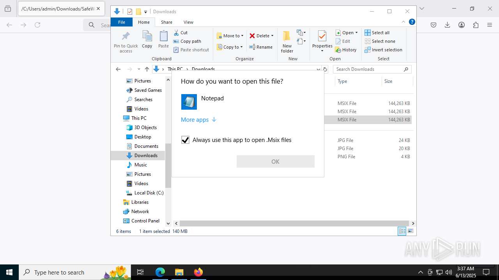Screen dimensions: 499x280
Task: Choose Notepad in the open-with dialog
Action: tap(248, 102)
